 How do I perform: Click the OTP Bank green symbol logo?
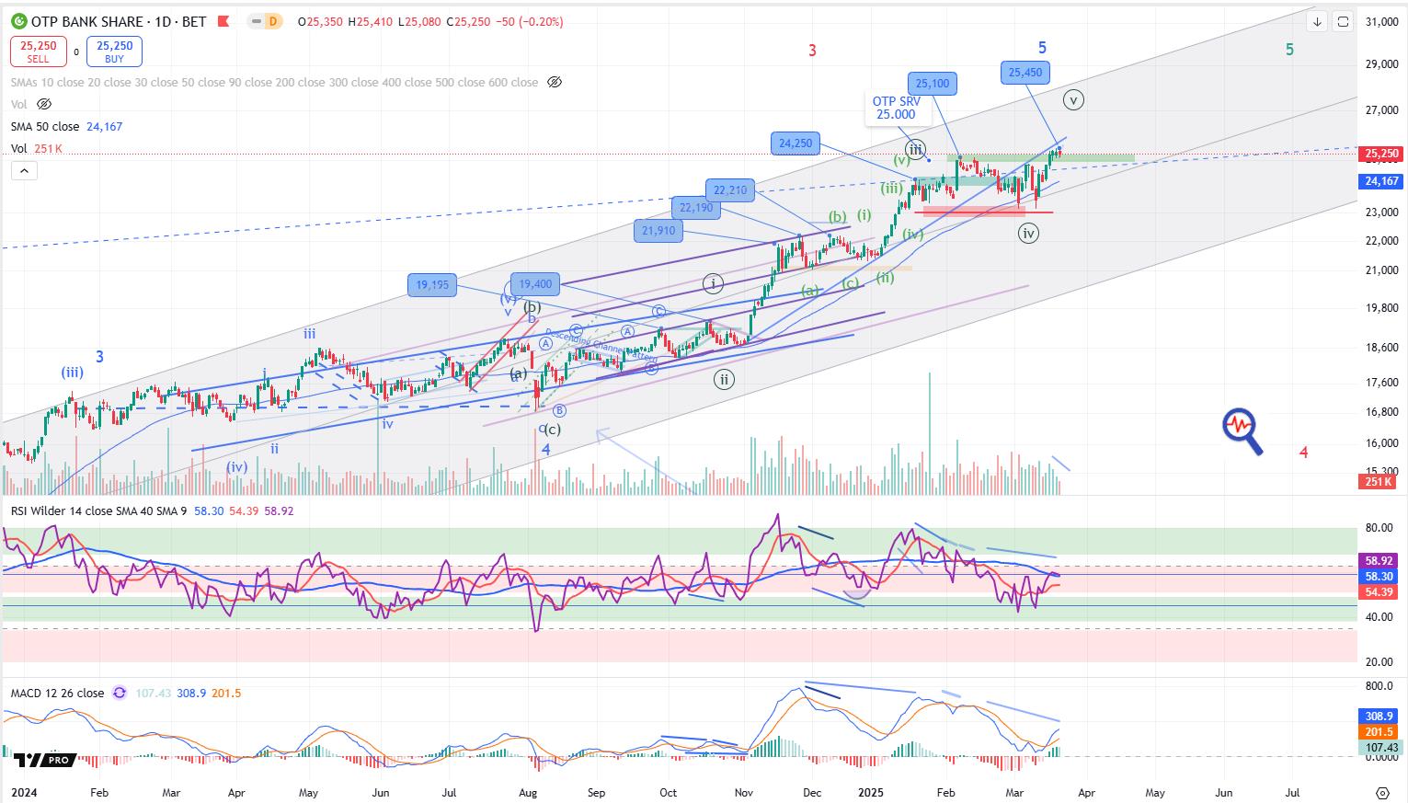[x=19, y=21]
